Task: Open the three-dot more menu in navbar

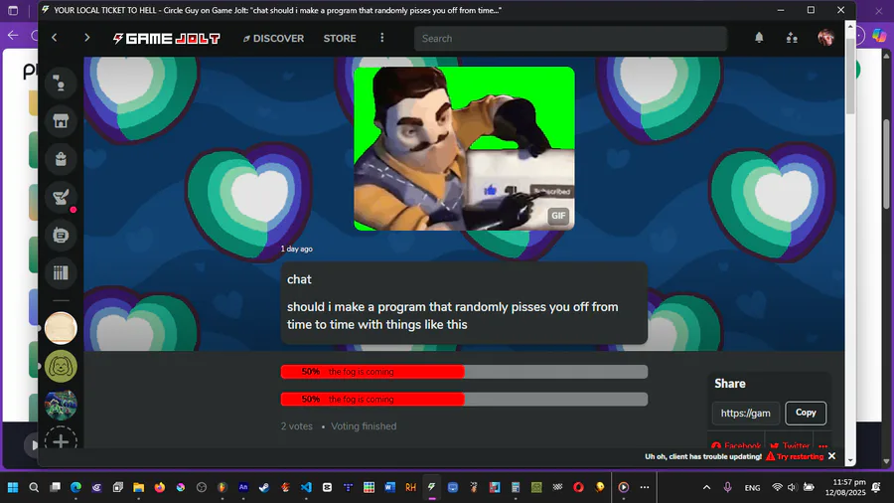Action: [382, 38]
